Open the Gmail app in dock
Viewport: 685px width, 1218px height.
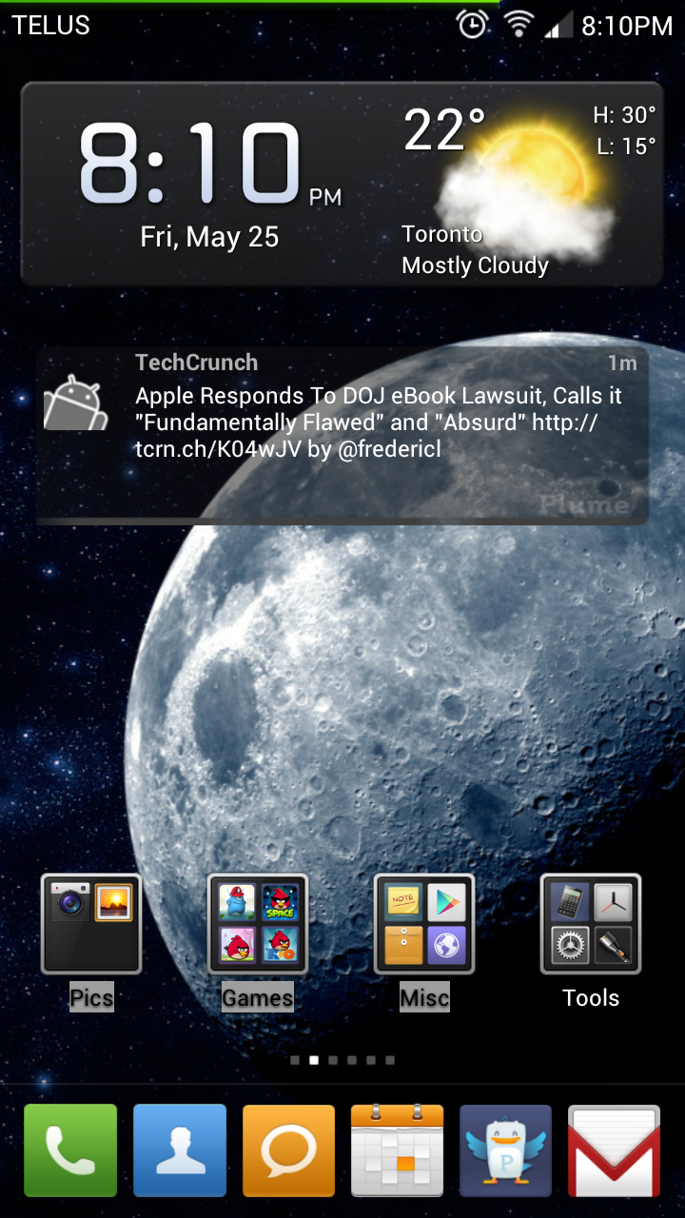[615, 1149]
